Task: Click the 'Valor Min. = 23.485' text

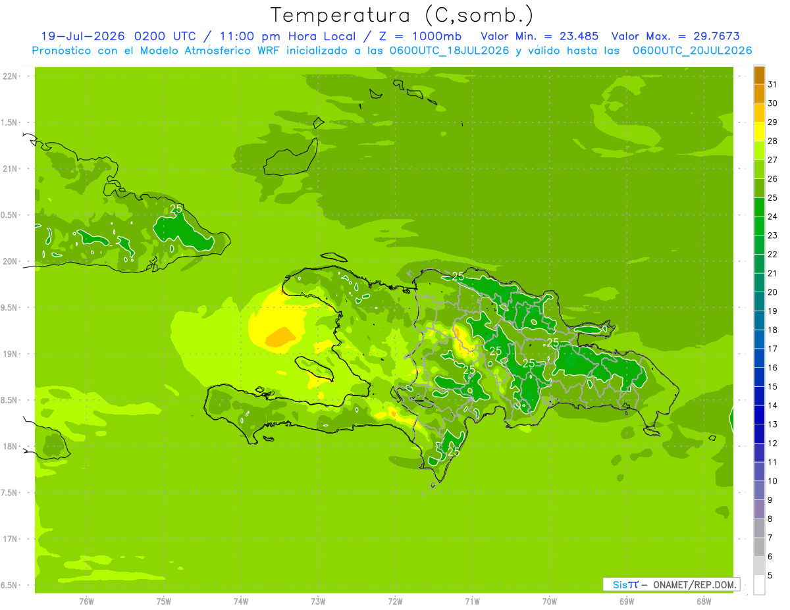Action: (x=540, y=36)
